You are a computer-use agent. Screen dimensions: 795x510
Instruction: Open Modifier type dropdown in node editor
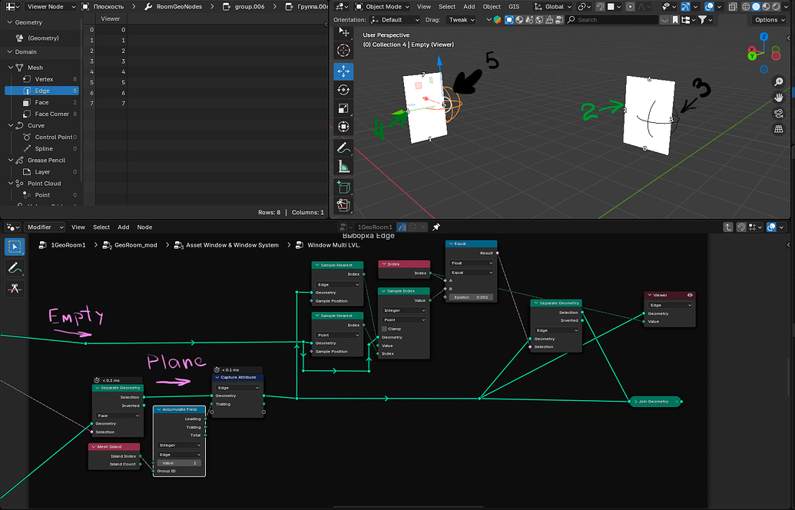coord(44,227)
